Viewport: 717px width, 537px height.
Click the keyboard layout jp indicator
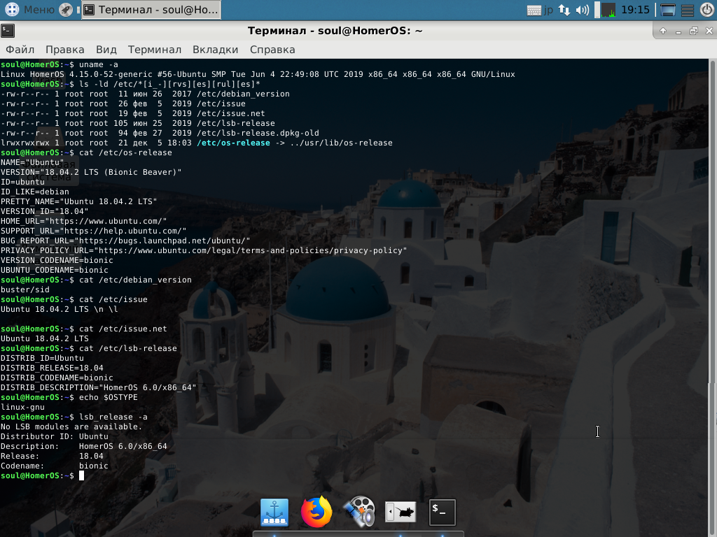tap(540, 10)
